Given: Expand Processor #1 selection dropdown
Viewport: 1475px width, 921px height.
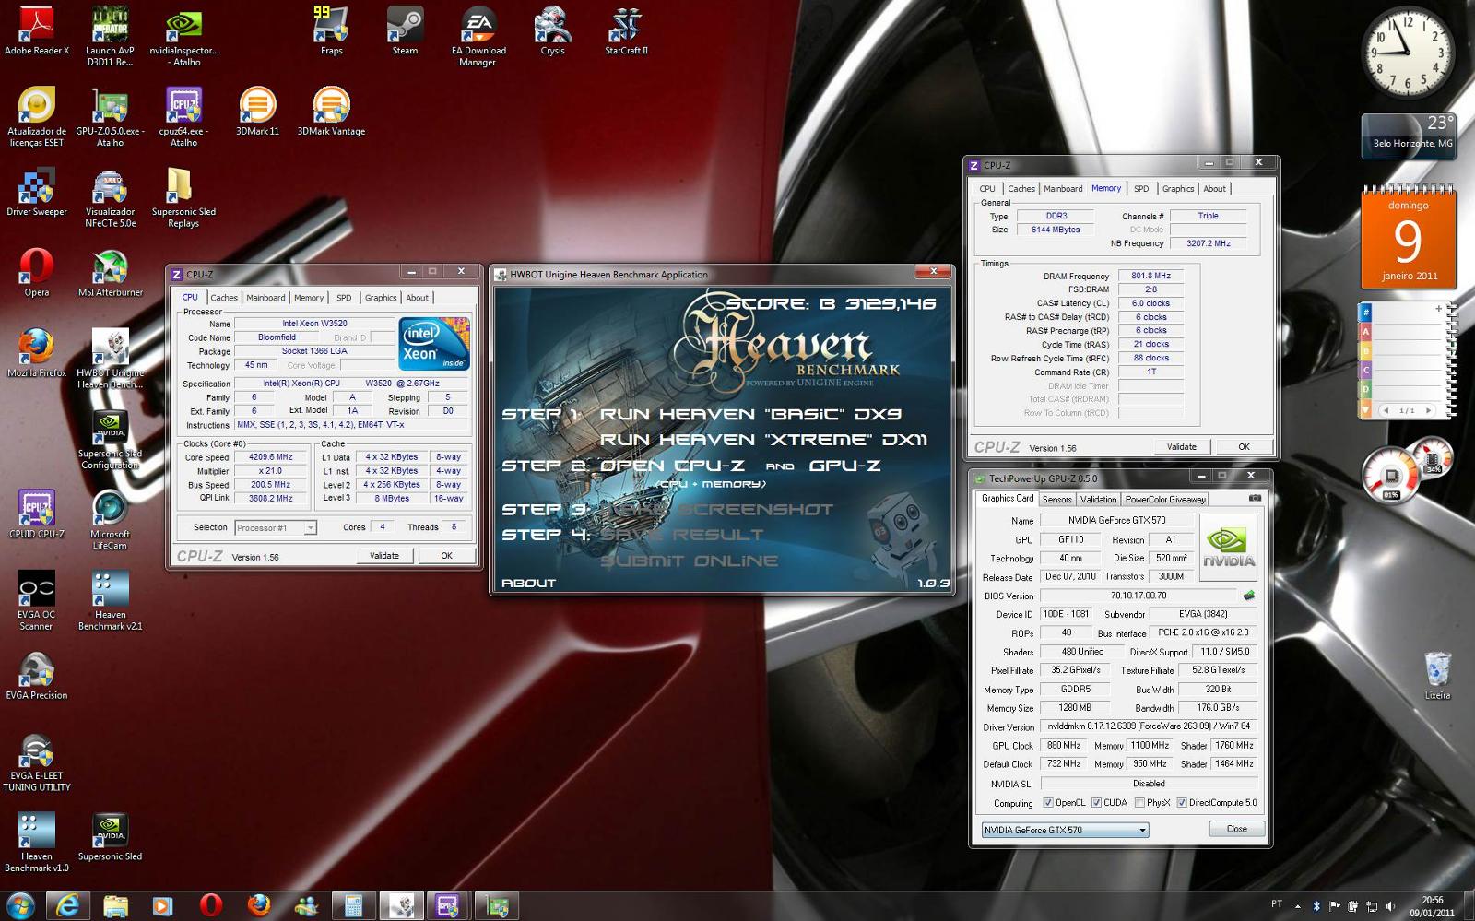Looking at the screenshot, I should [310, 528].
